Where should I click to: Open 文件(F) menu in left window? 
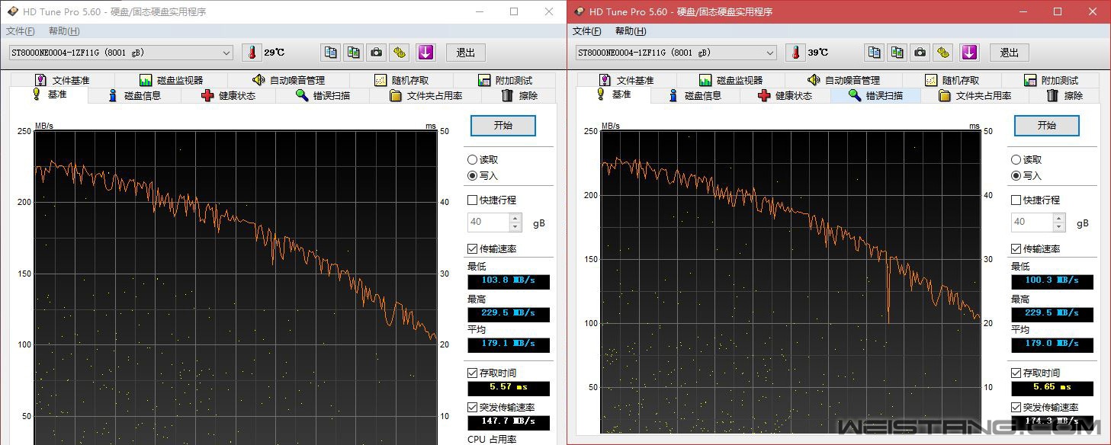coord(21,31)
